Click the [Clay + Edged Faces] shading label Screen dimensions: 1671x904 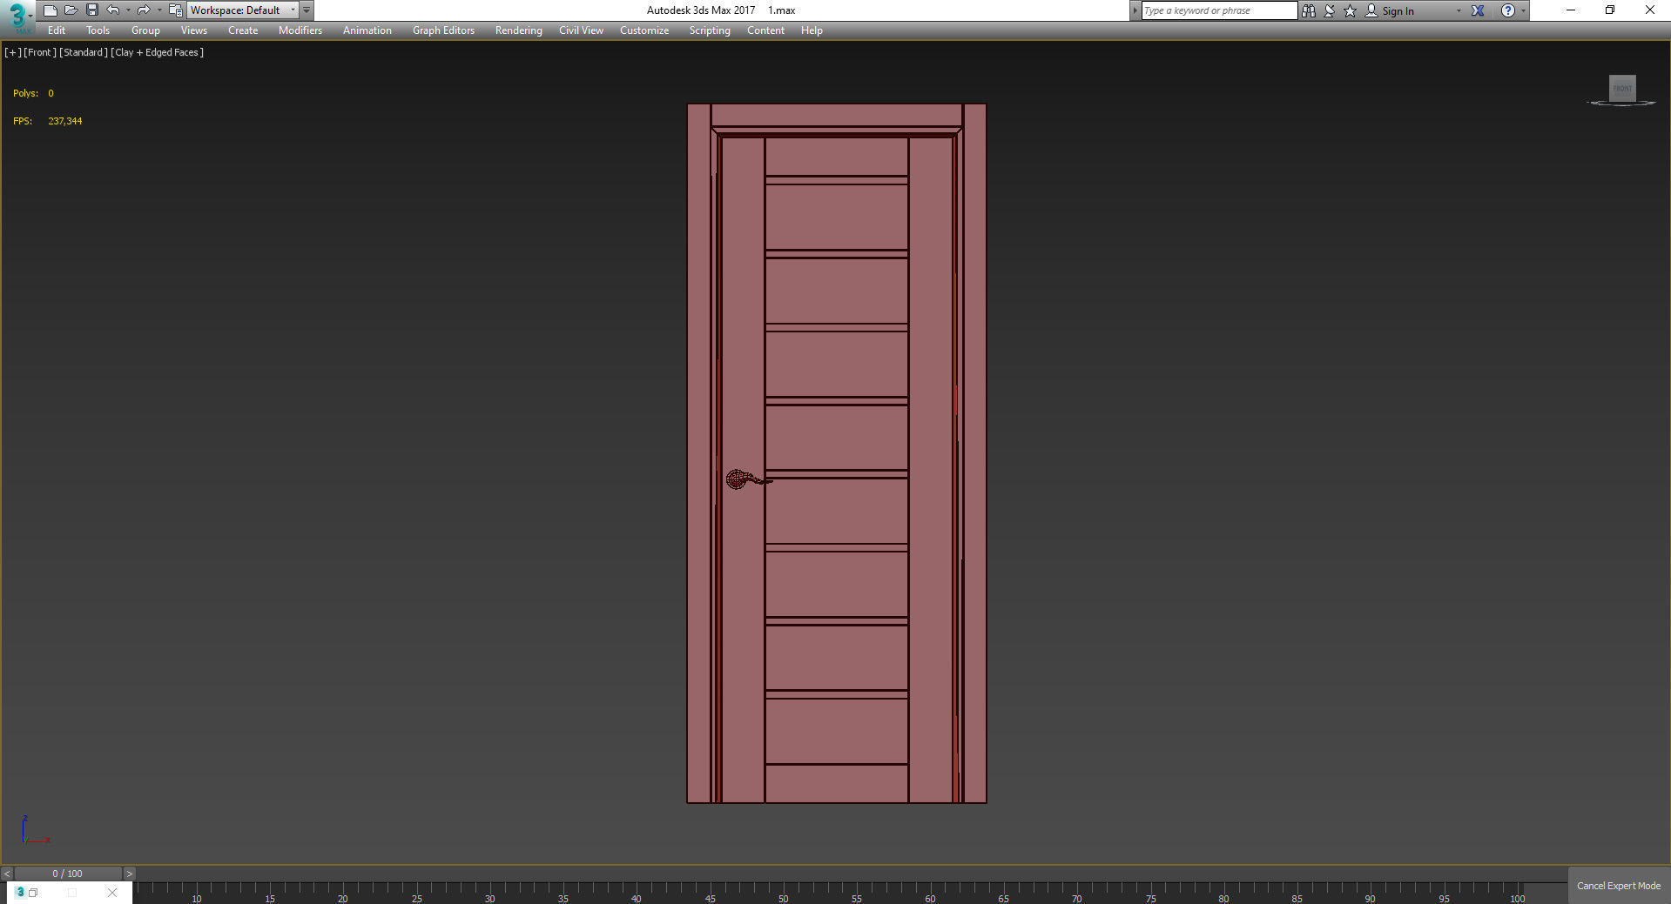point(158,52)
